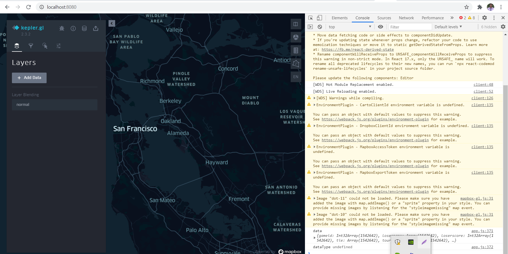This screenshot has width=508, height=254.
Task: Open the Default levels dropdown
Action: tap(447, 27)
